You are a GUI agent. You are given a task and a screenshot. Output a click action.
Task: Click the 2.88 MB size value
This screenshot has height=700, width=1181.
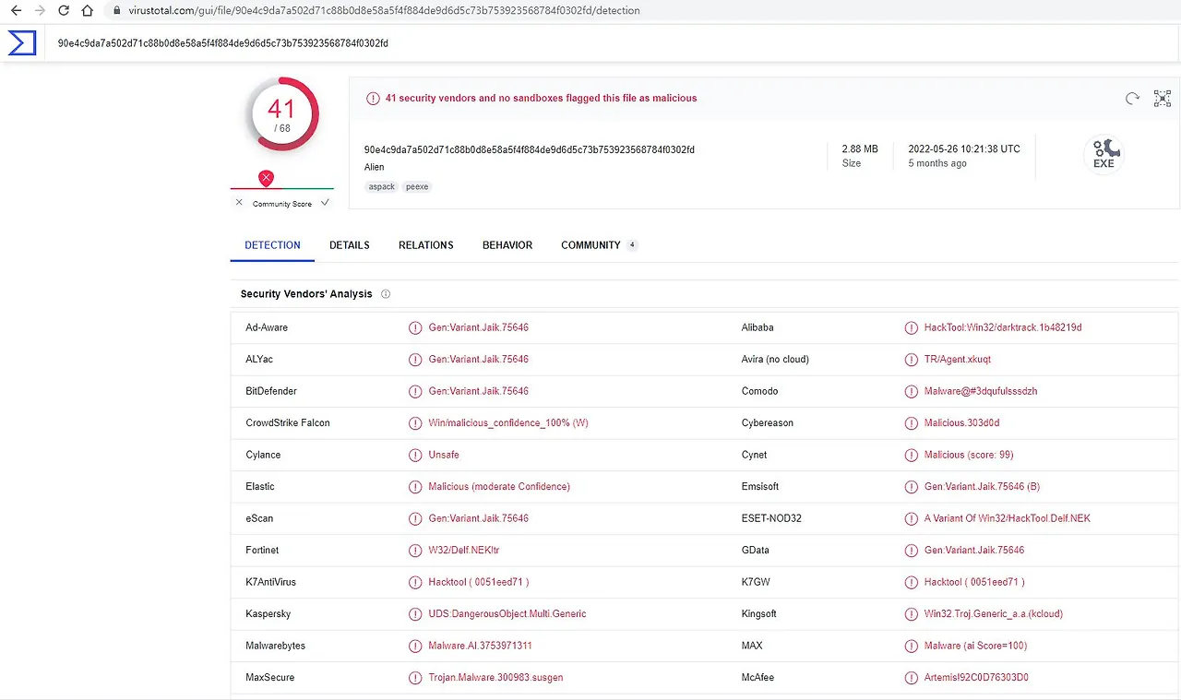(x=860, y=149)
